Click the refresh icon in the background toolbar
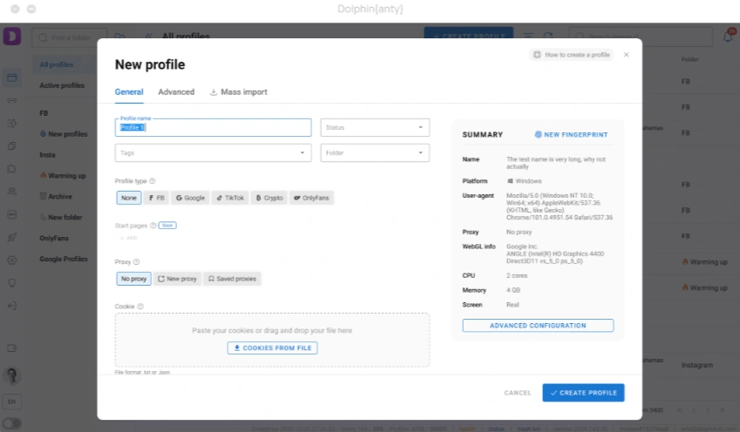 548,37
